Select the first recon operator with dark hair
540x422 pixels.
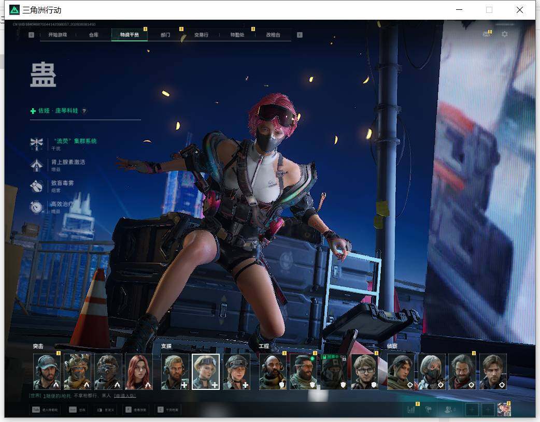click(x=401, y=372)
